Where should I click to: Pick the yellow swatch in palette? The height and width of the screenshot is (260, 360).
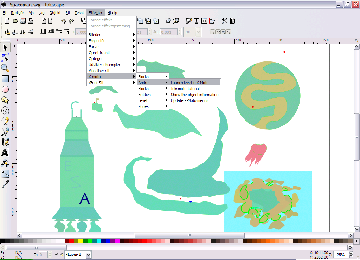81,241
